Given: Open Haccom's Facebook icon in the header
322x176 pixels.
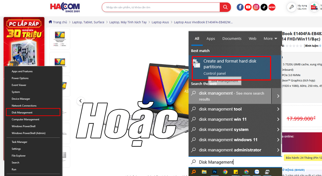Looking at the screenshot, I should pos(240,7).
